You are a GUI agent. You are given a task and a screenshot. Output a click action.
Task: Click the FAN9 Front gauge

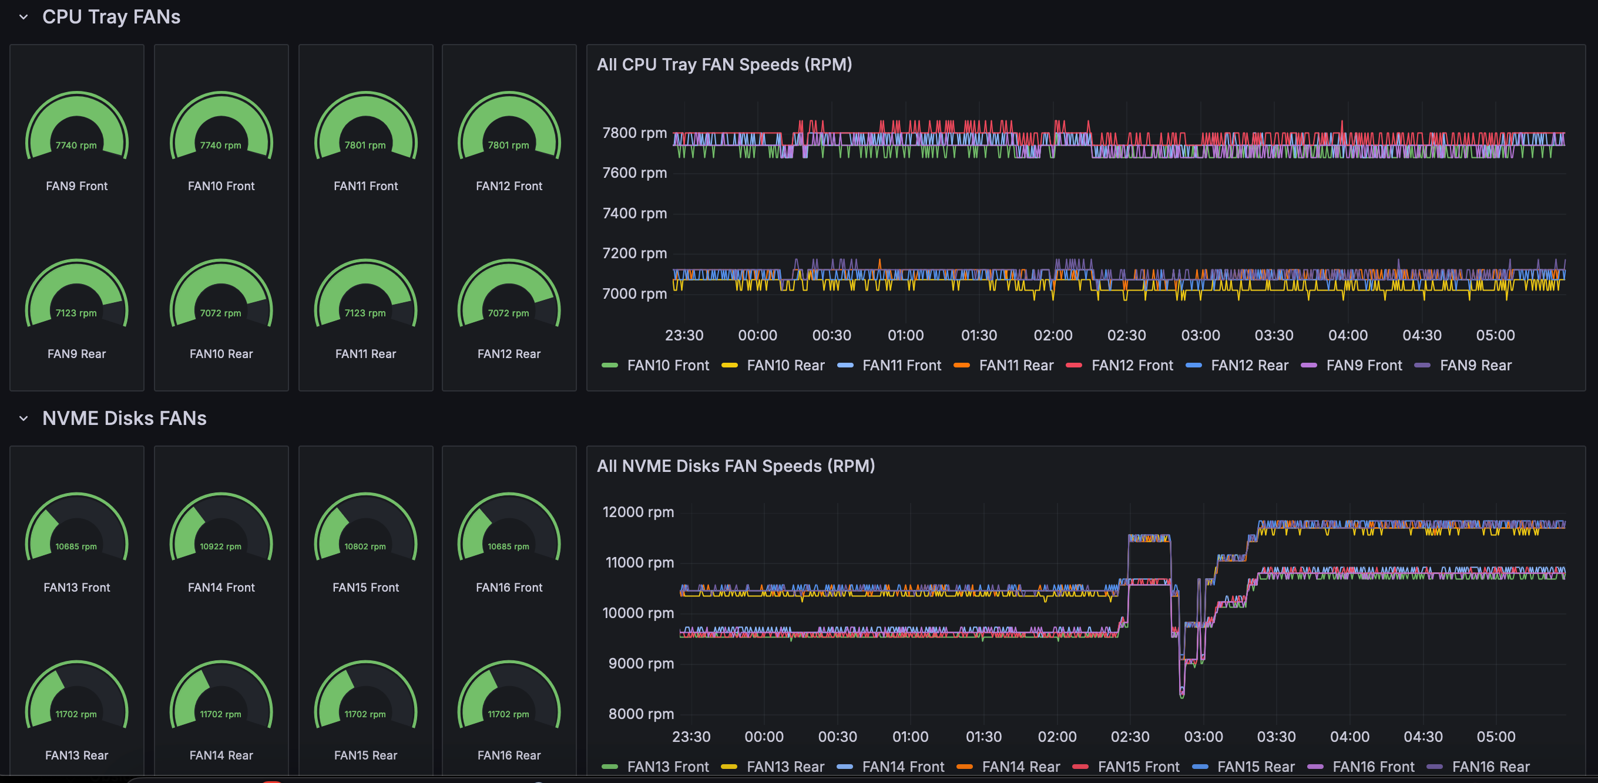click(x=76, y=126)
